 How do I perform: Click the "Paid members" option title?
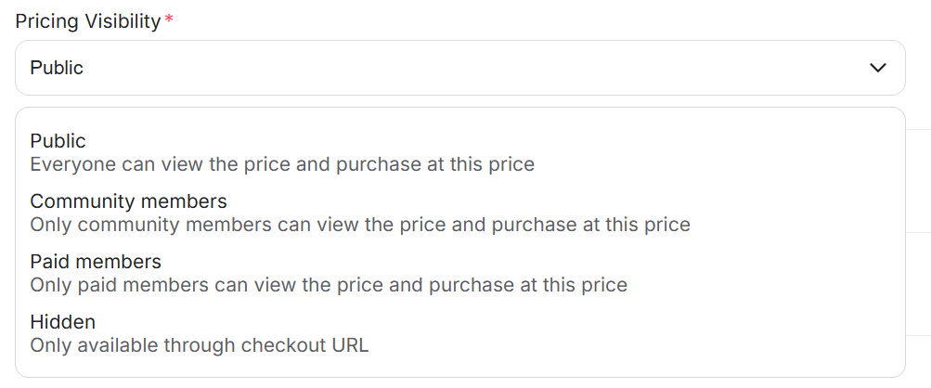pyautogui.click(x=96, y=262)
